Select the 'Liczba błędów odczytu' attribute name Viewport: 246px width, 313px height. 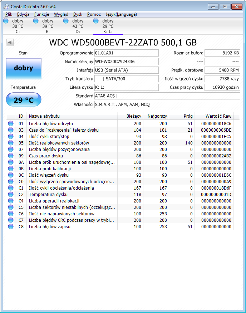(51, 123)
